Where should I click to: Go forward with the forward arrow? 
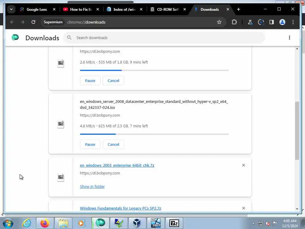[23, 22]
